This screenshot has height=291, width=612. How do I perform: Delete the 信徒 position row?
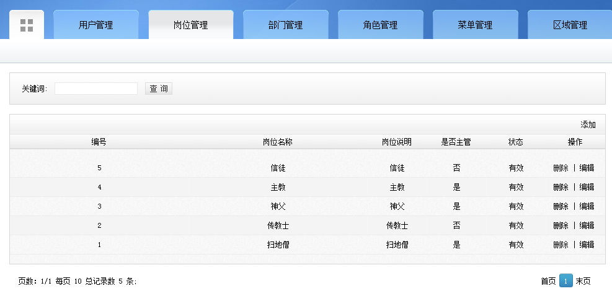pyautogui.click(x=561, y=168)
